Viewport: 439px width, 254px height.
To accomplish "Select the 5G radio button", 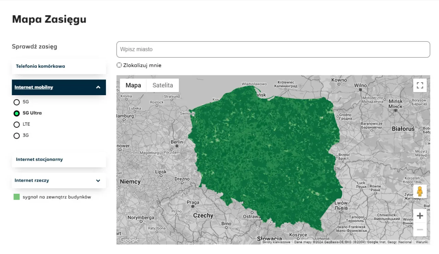I will click(16, 102).
